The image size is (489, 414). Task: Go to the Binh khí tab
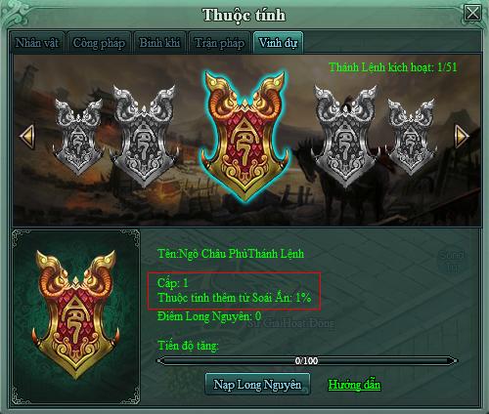click(x=159, y=43)
